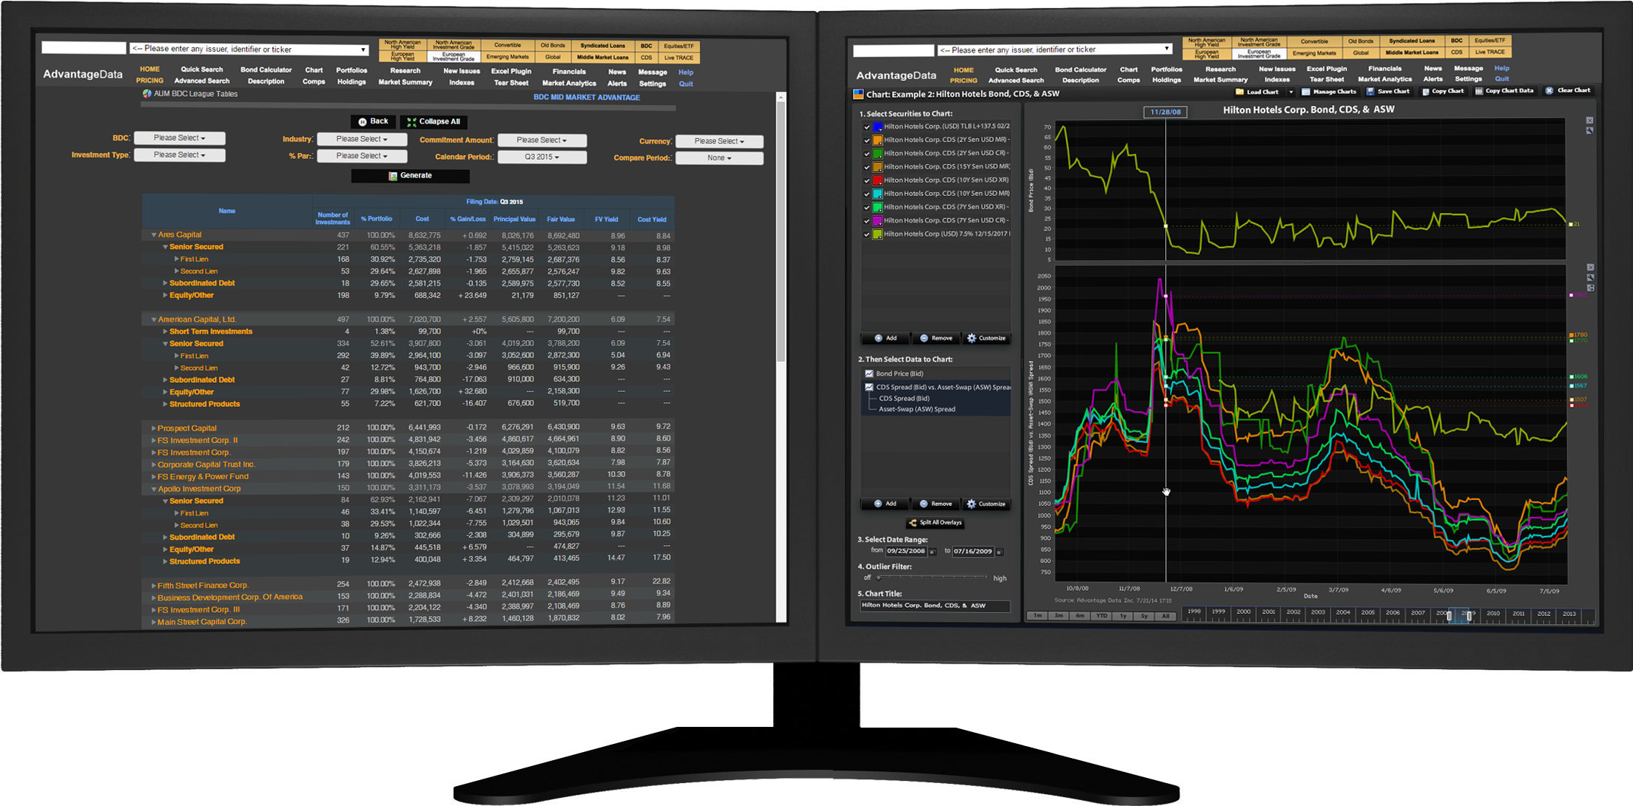Click Add under Select Data to Chart
The width and height of the screenshot is (1633, 806).
pos(886,504)
